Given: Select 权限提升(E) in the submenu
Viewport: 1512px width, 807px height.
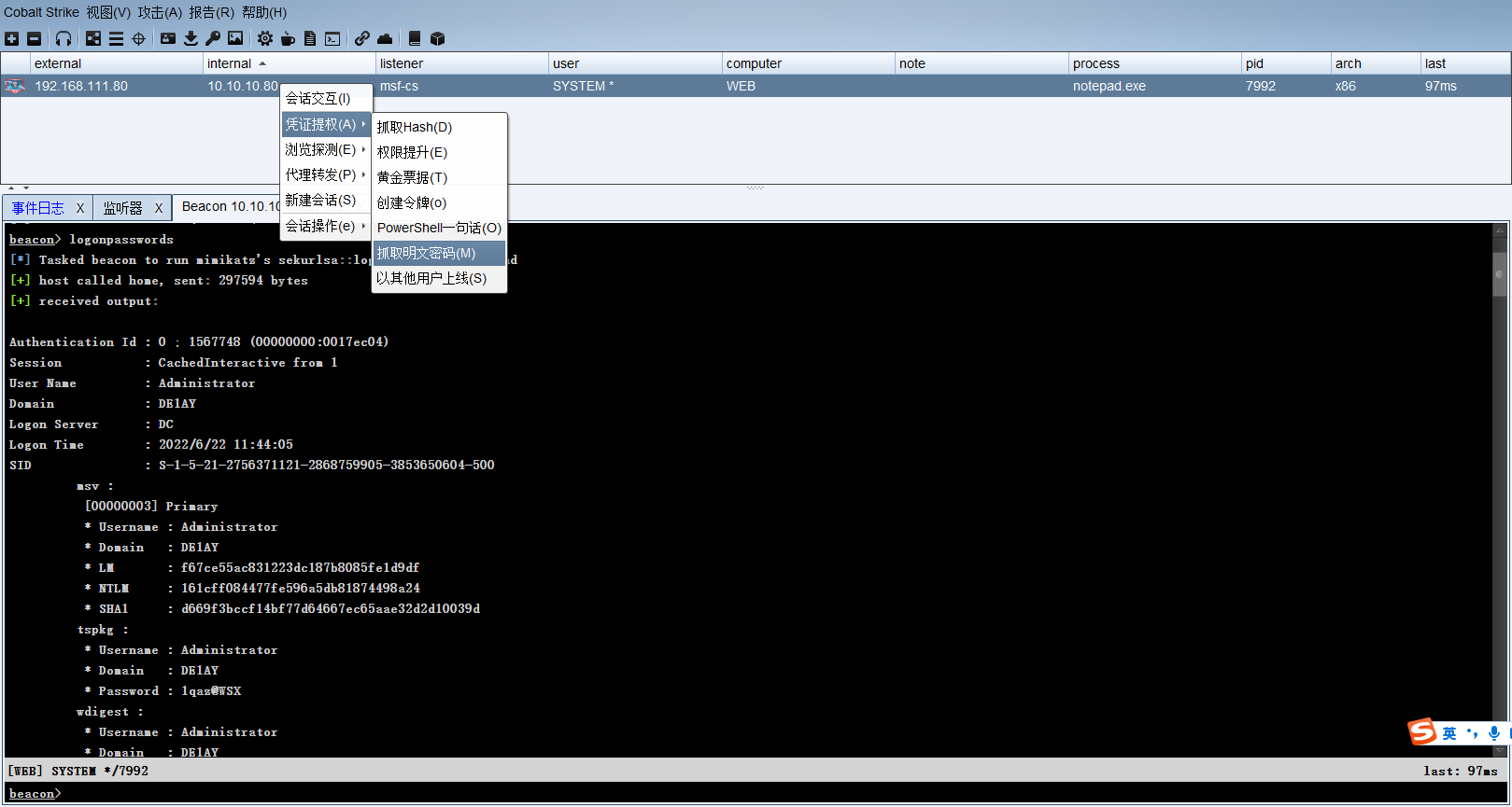Looking at the screenshot, I should tap(439, 152).
